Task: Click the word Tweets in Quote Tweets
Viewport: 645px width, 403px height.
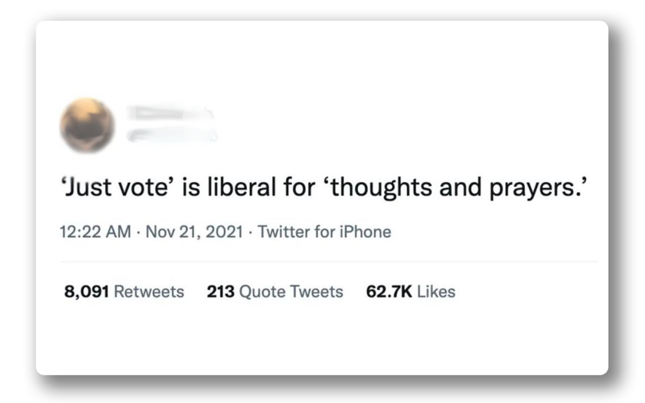Action: pyautogui.click(x=317, y=291)
